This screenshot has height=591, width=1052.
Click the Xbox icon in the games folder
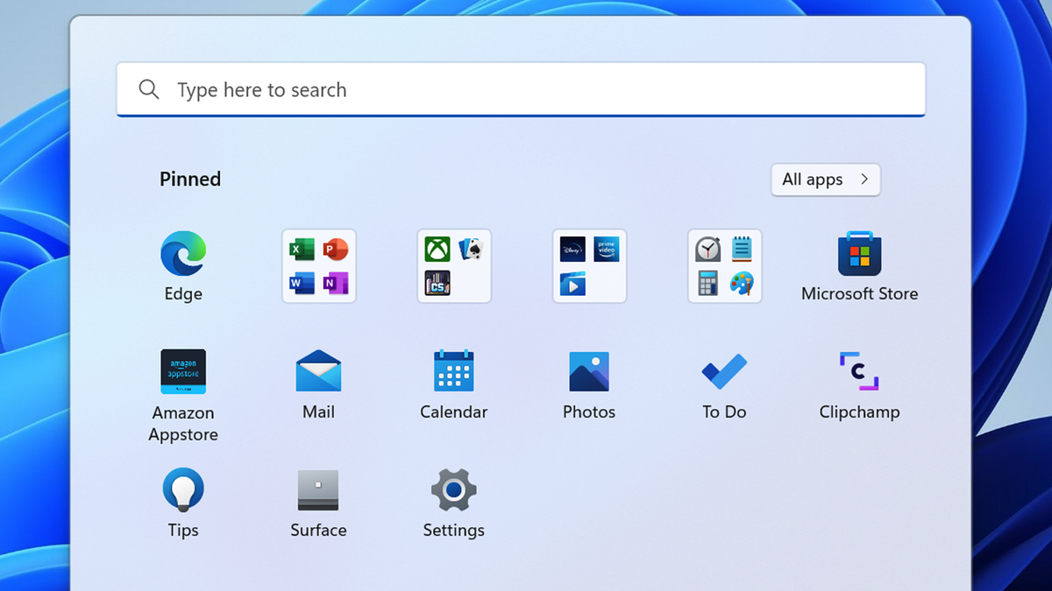coord(437,250)
